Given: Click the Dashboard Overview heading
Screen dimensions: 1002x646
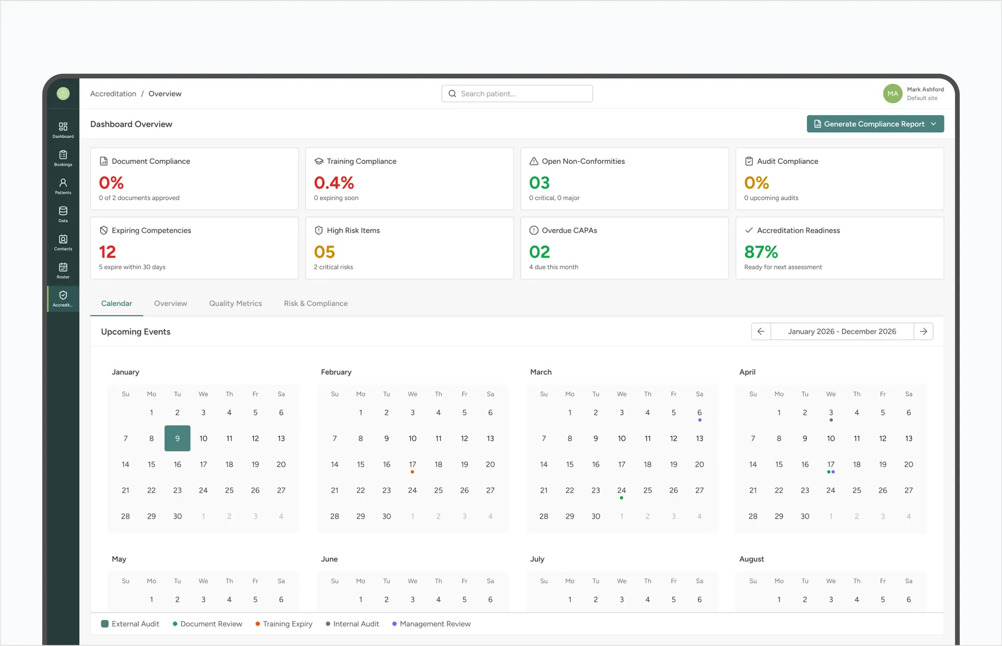Looking at the screenshot, I should [x=131, y=124].
